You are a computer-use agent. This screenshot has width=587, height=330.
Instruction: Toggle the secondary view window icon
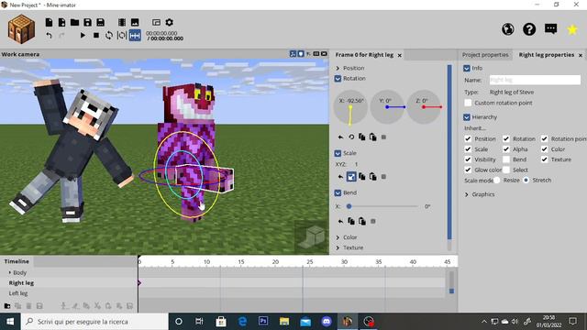coord(156,22)
